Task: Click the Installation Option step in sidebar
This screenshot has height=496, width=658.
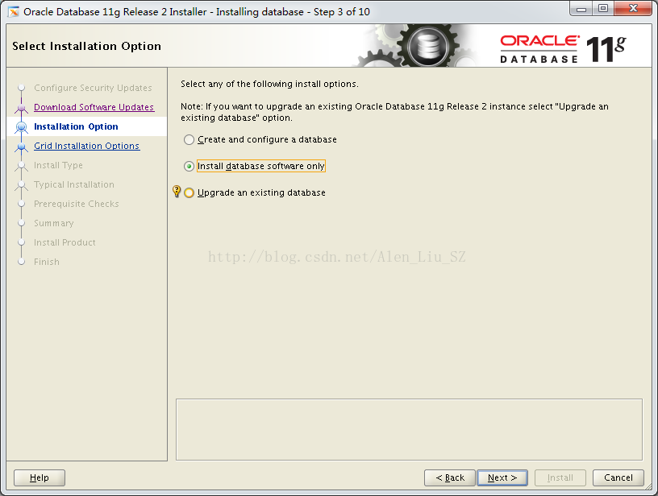Action: pos(76,126)
